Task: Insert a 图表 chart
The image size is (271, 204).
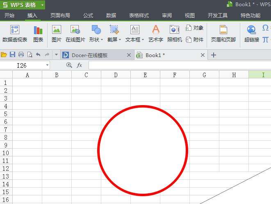Action: pyautogui.click(x=38, y=34)
